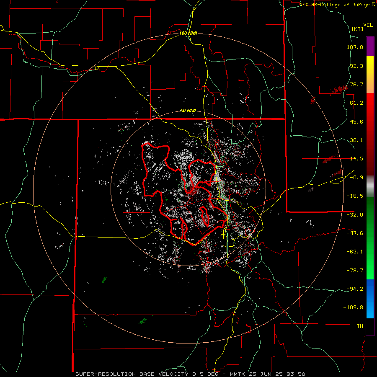The width and height of the screenshot is (377, 377).
Task: Click the -63.1 velocity scale label
Action: pos(355,252)
